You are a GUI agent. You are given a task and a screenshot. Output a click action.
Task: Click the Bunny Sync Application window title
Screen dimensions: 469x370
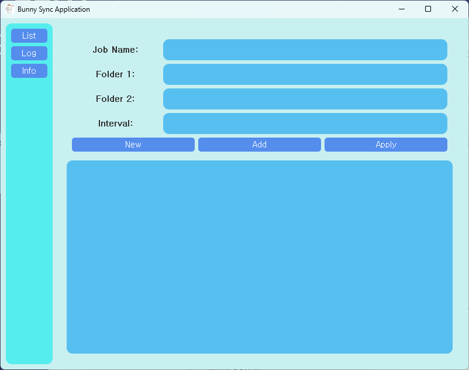pyautogui.click(x=54, y=9)
